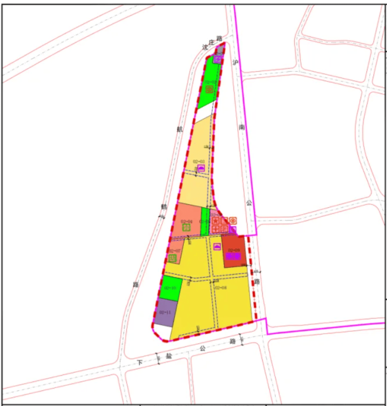Click the green icon in parcel 02-04
The image size is (387, 406).
click(186, 228)
